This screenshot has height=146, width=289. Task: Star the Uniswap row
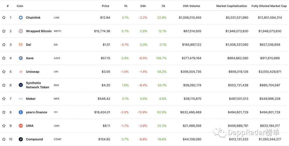pyautogui.click(x=4, y=72)
